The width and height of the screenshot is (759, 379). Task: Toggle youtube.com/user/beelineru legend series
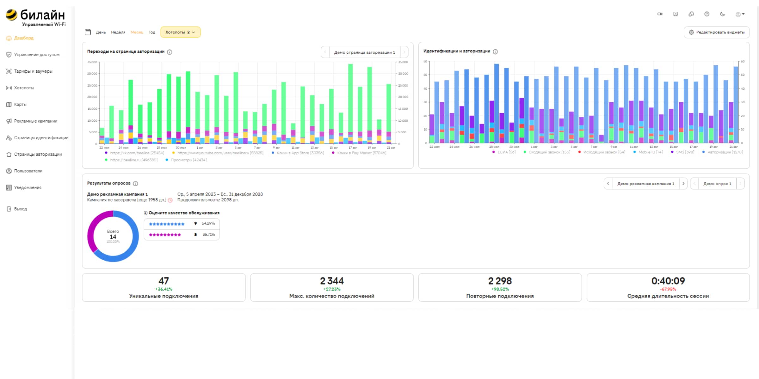point(218,153)
